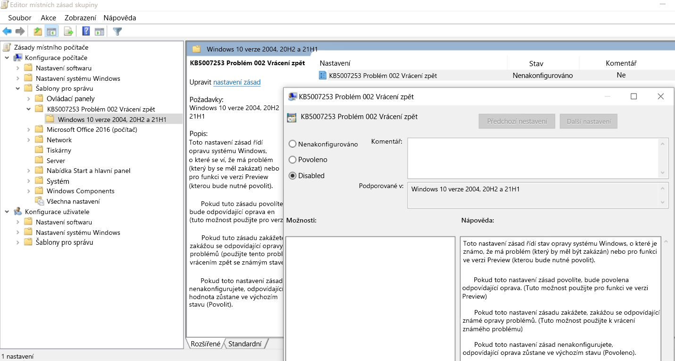The height and width of the screenshot is (361, 675).
Task: Open Help via the blue question mark icon
Action: [x=86, y=32]
